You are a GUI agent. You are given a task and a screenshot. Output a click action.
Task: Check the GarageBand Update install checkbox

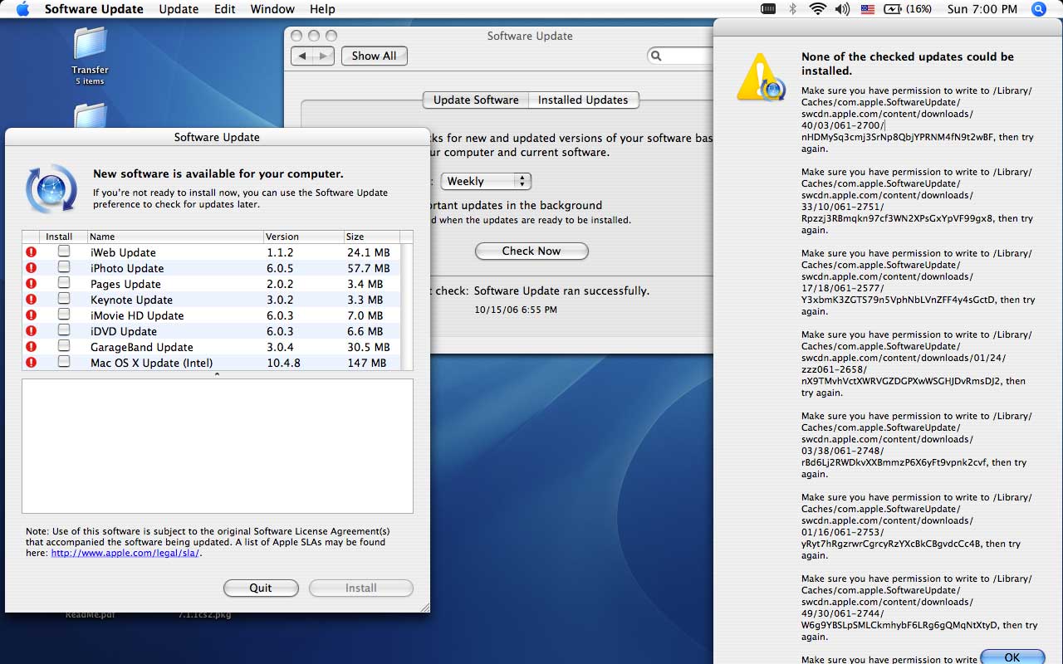pyautogui.click(x=64, y=346)
